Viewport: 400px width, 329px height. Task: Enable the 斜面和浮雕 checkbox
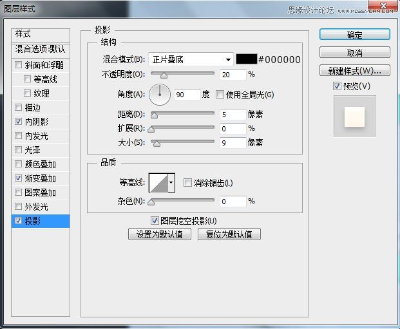click(19, 65)
